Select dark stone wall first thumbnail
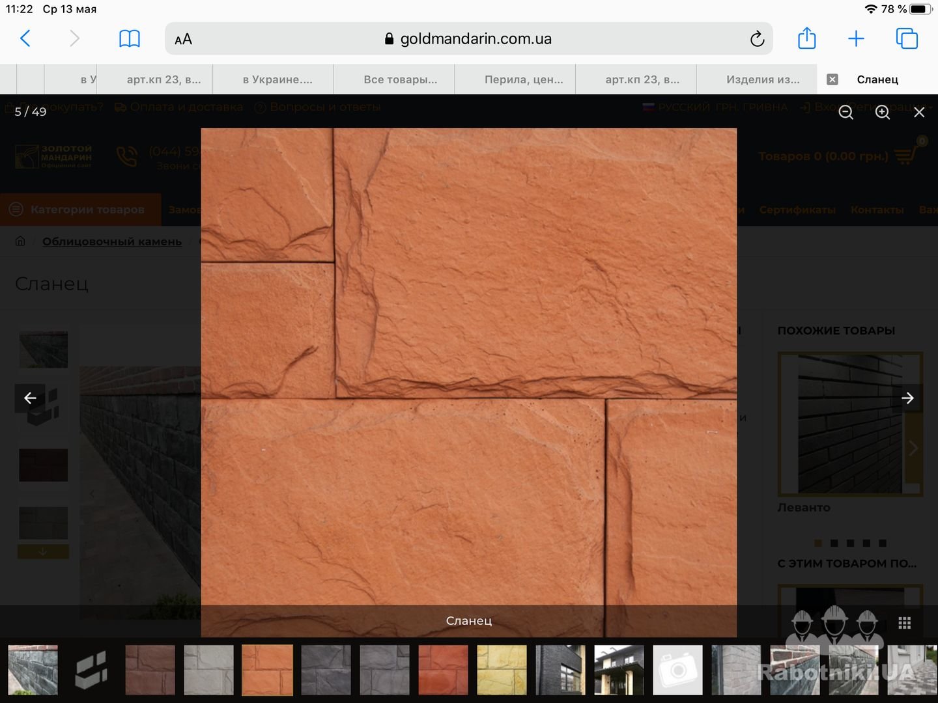Image resolution: width=938 pixels, height=703 pixels. pos(33,670)
